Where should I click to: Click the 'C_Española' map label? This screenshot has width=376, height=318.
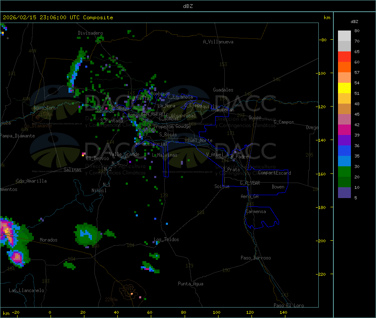(x=180, y=97)
